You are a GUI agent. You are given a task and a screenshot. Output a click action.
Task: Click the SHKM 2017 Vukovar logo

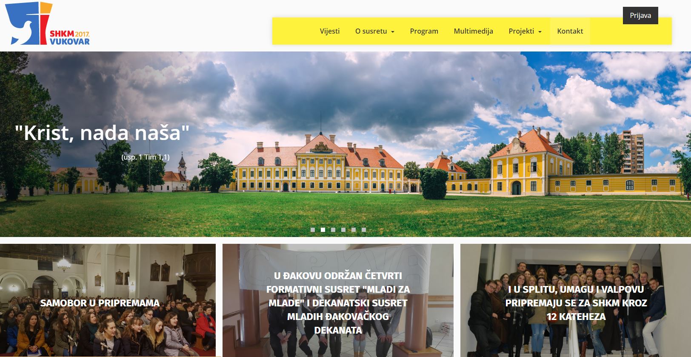click(x=47, y=24)
